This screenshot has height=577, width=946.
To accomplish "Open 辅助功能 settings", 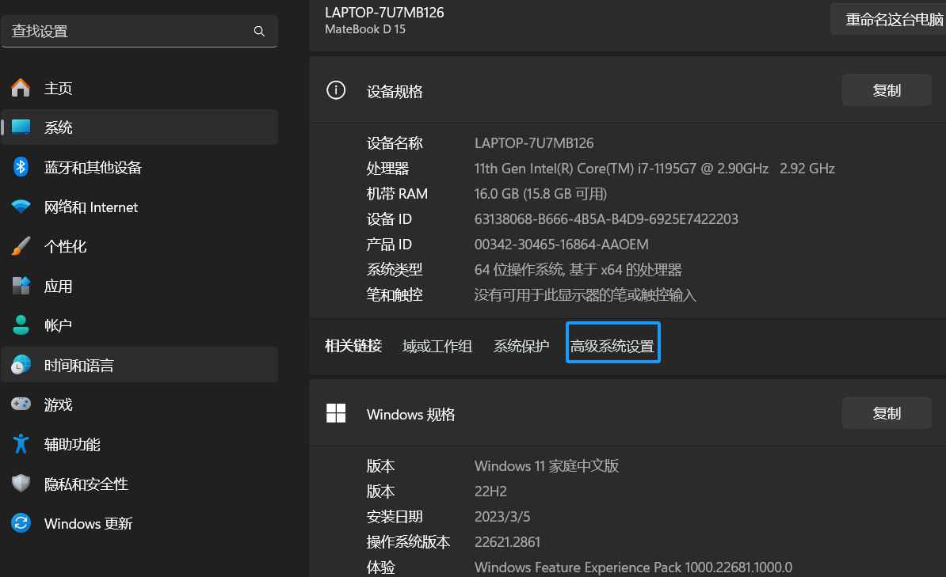I will [x=139, y=444].
